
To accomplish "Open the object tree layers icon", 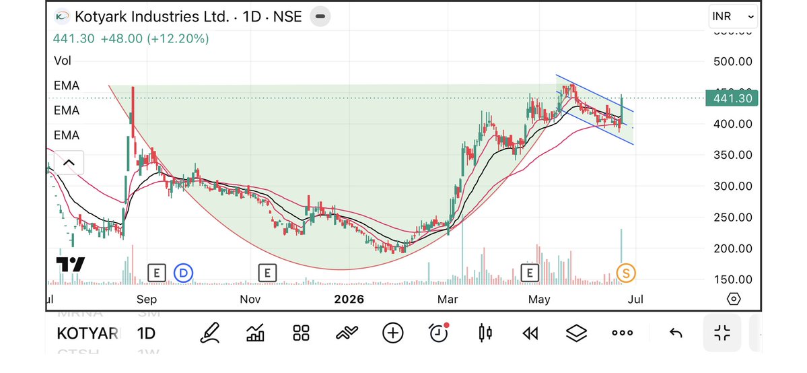I will click(x=576, y=333).
